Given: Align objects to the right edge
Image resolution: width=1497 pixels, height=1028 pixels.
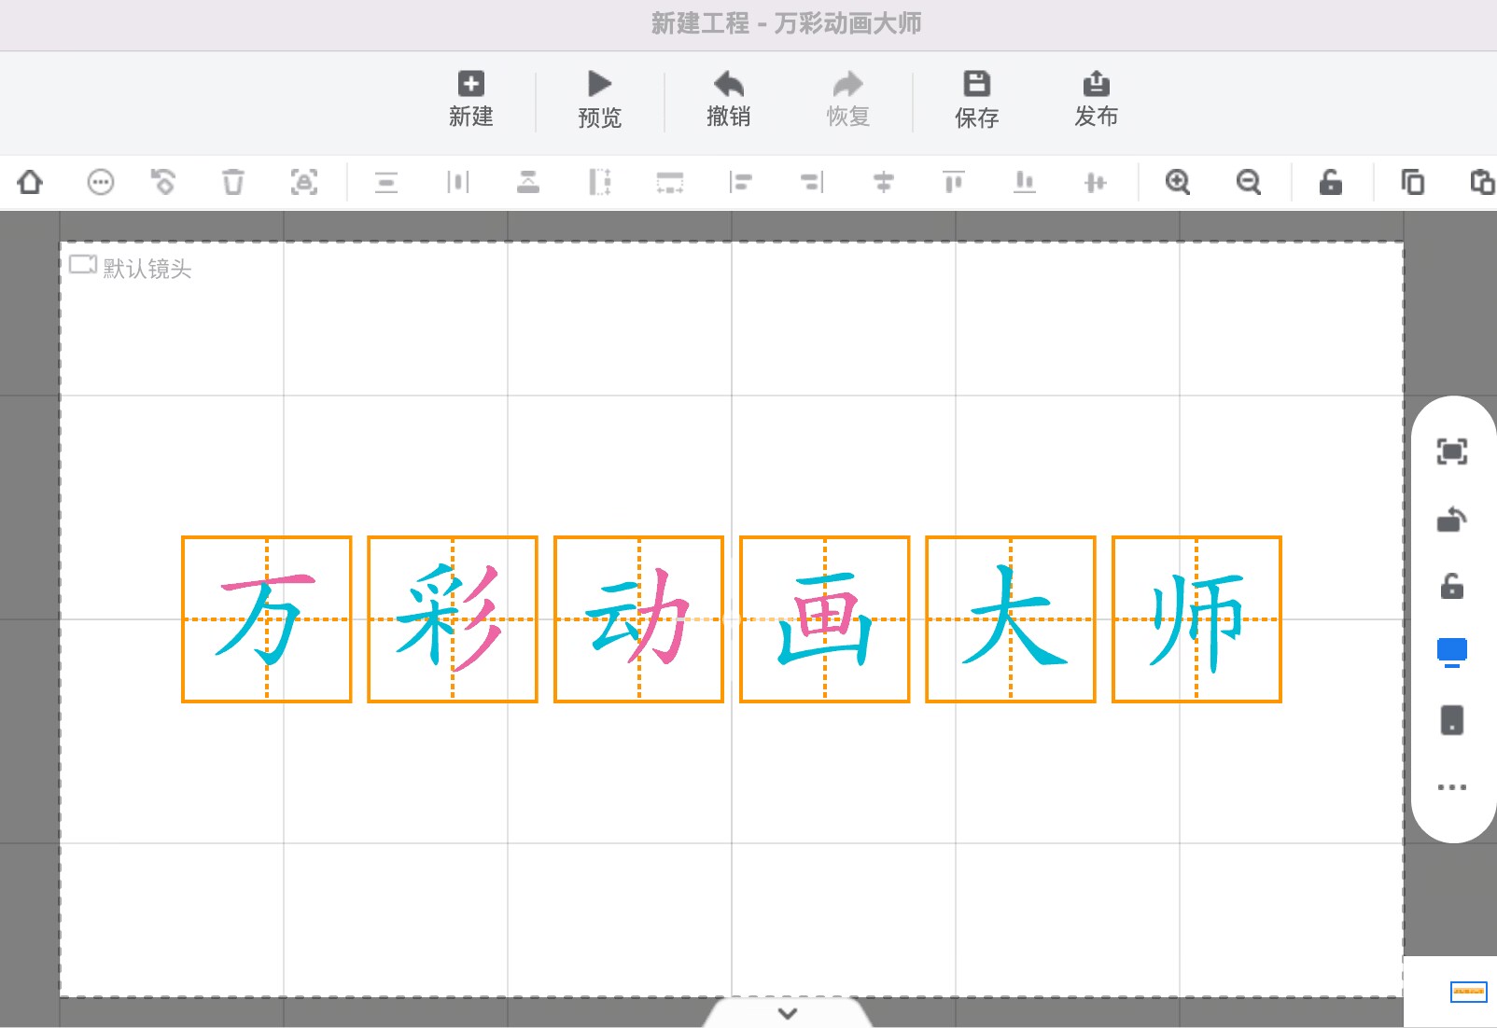Looking at the screenshot, I should coord(812,182).
